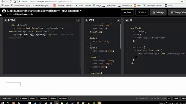This screenshot has width=186, height=104.
Task: Click the Windows Start button
Action: [x=3, y=103]
